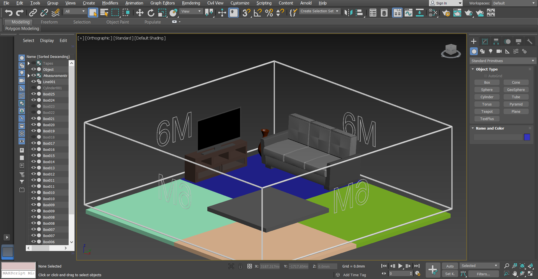This screenshot has height=279, width=538.
Task: Click the Undo arrow icon
Action: [x=9, y=13]
